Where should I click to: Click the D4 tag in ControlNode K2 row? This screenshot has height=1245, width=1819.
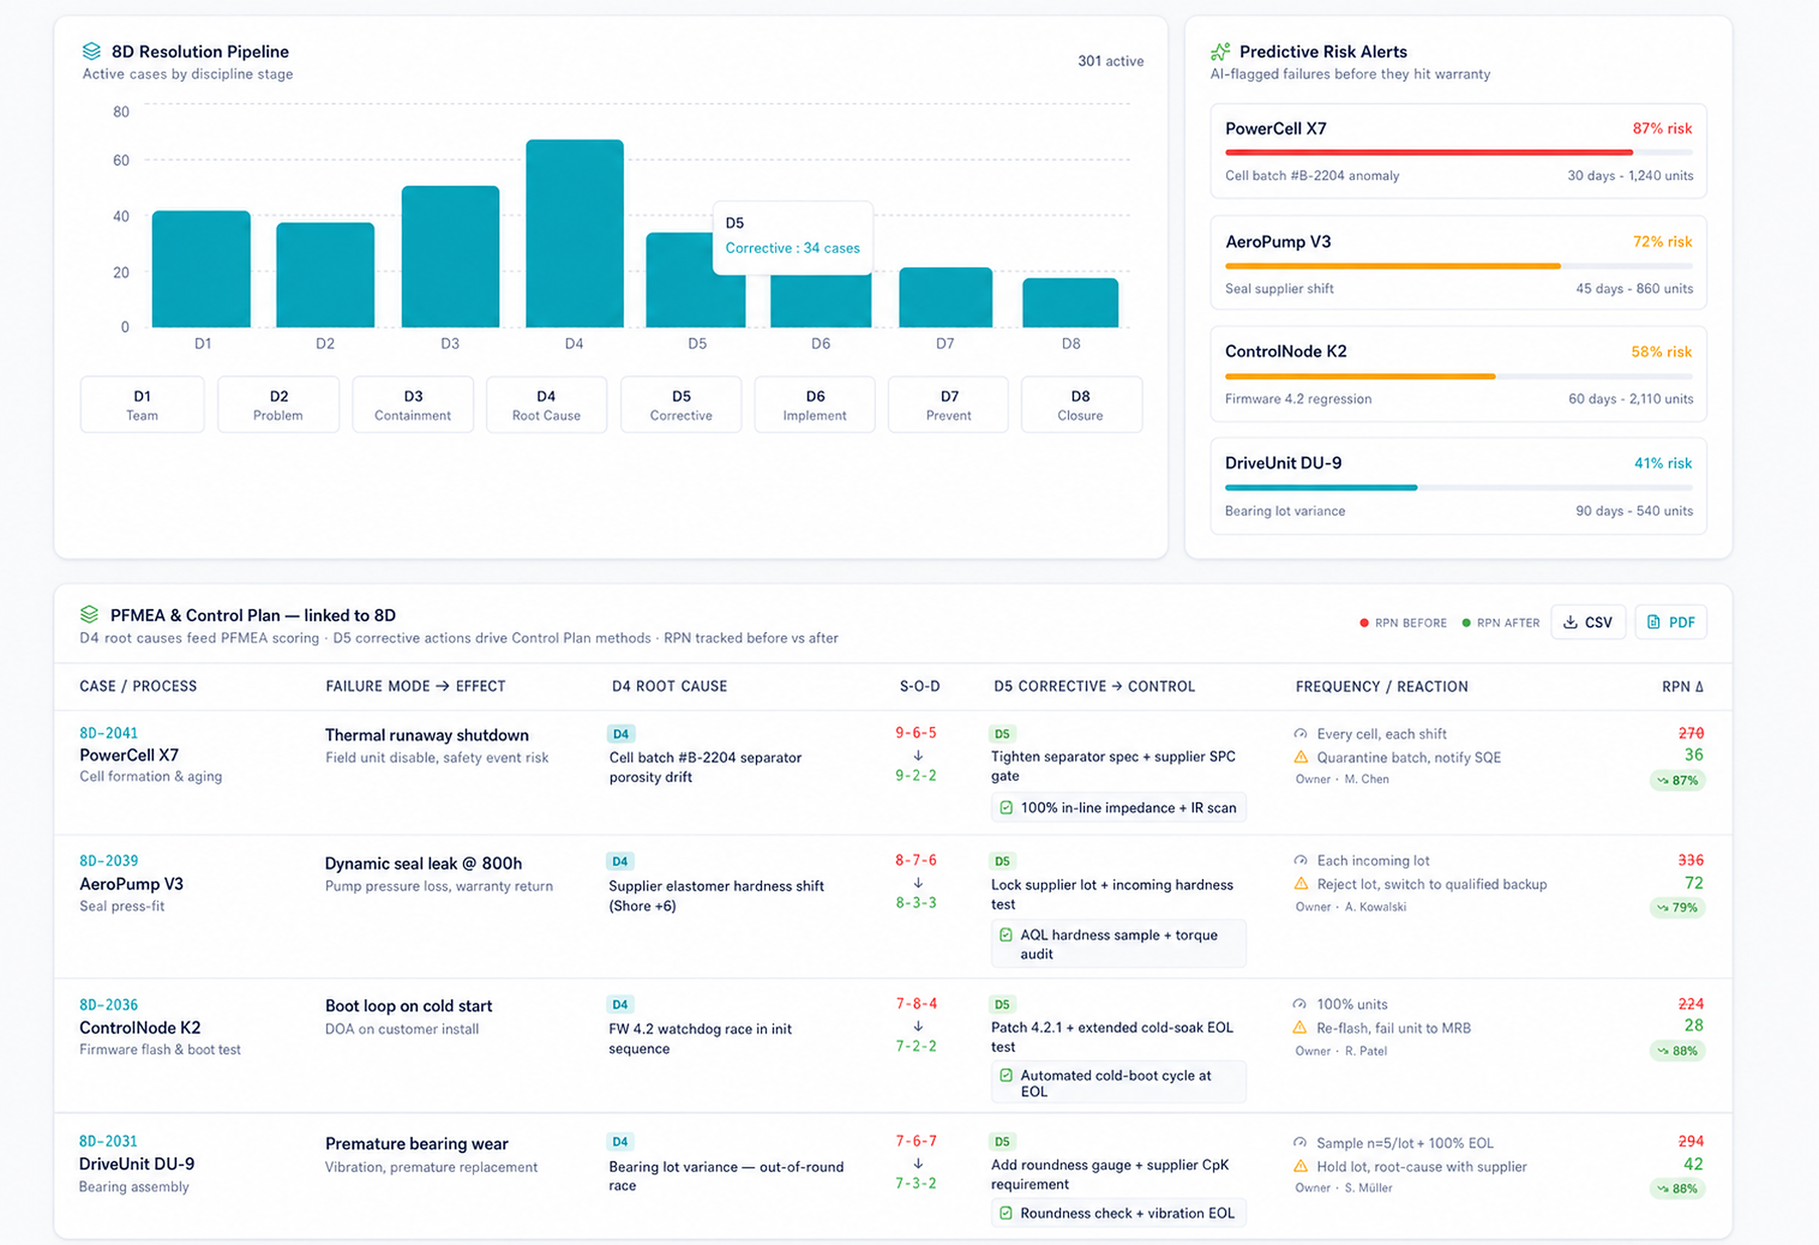(620, 1004)
